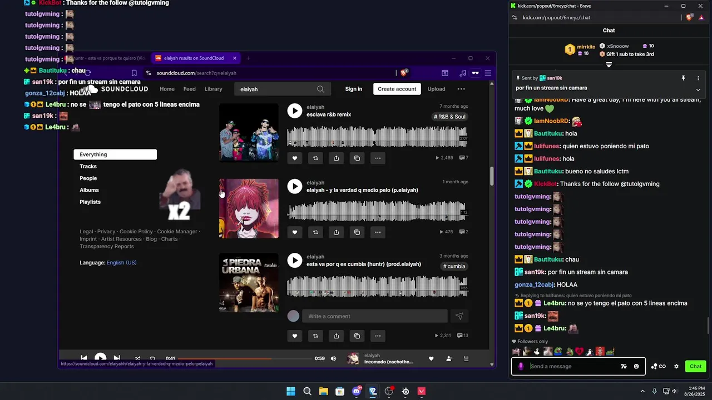The width and height of the screenshot is (712, 400).
Task: Open the cumbia tag
Action: [x=454, y=266]
